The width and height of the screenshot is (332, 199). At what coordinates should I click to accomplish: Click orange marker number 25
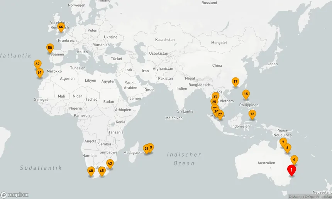pos(214,102)
